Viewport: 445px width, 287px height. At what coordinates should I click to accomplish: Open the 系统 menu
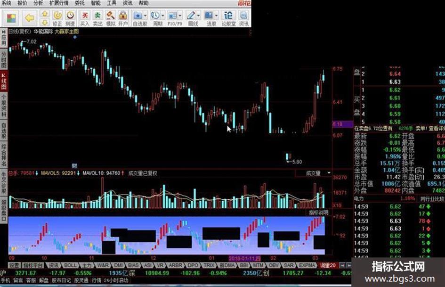(6, 3)
